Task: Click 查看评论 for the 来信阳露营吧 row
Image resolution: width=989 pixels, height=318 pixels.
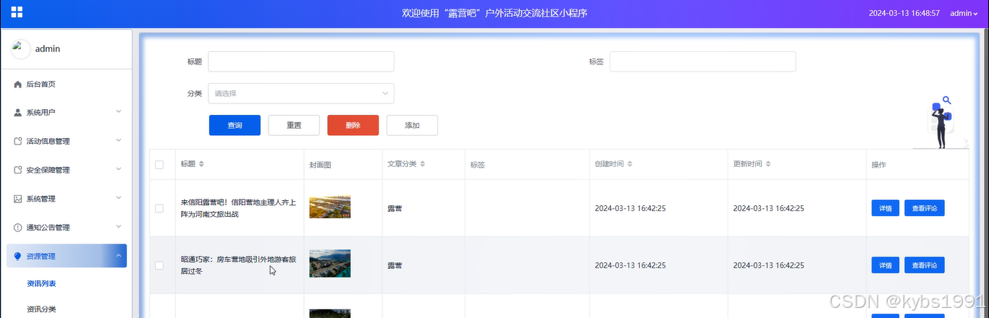Action: tap(925, 208)
